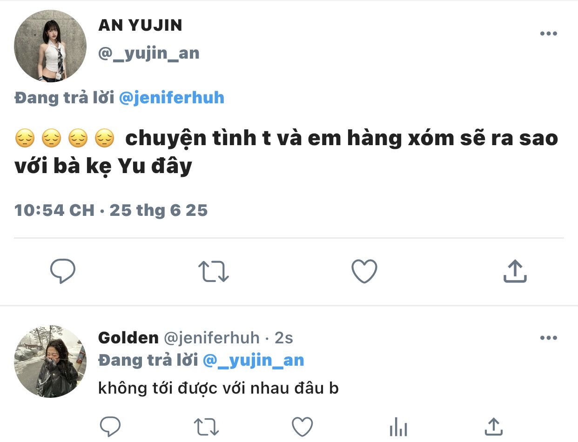Open the 2s timestamp on Golden's tweet
This screenshot has height=442, width=578.
(x=284, y=338)
